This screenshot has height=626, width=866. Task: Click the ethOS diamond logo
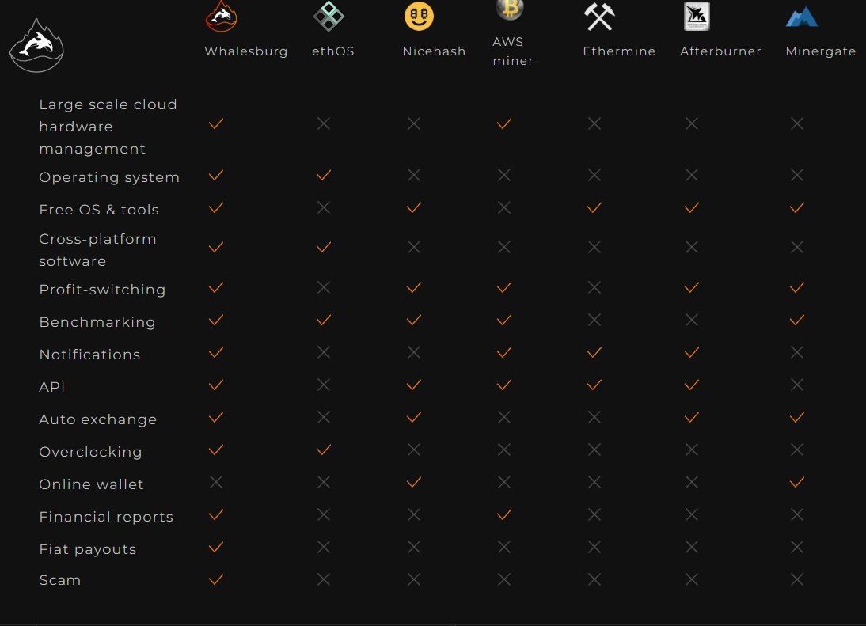click(329, 16)
